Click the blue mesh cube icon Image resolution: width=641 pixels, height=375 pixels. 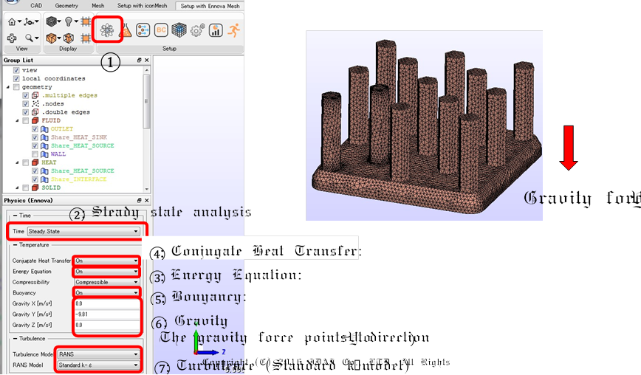pyautogui.click(x=179, y=30)
